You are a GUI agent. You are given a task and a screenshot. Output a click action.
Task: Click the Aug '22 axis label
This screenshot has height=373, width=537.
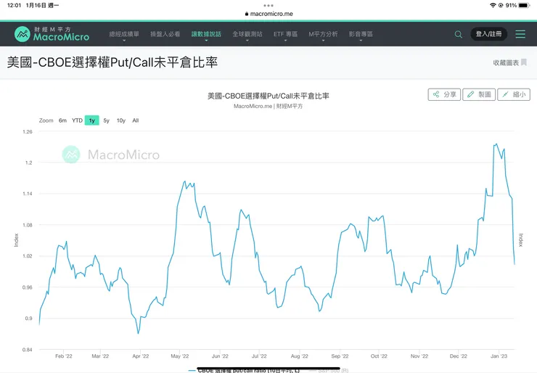299,356
